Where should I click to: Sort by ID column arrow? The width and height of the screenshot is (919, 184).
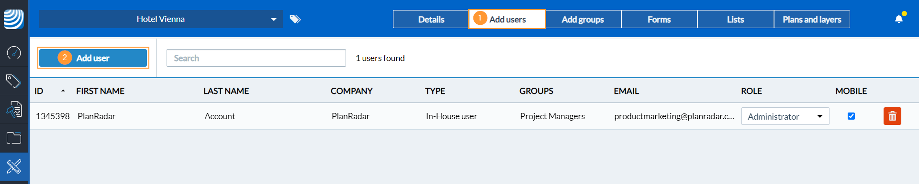point(63,91)
